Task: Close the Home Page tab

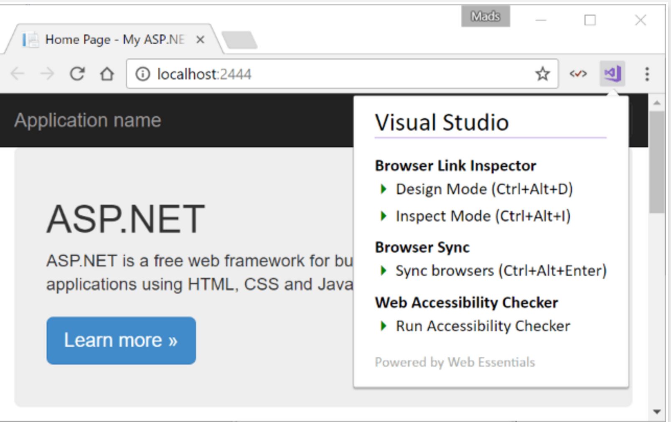Action: pyautogui.click(x=200, y=40)
